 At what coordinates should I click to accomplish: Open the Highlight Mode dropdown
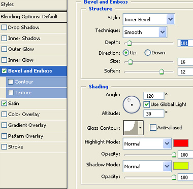(x=147, y=144)
